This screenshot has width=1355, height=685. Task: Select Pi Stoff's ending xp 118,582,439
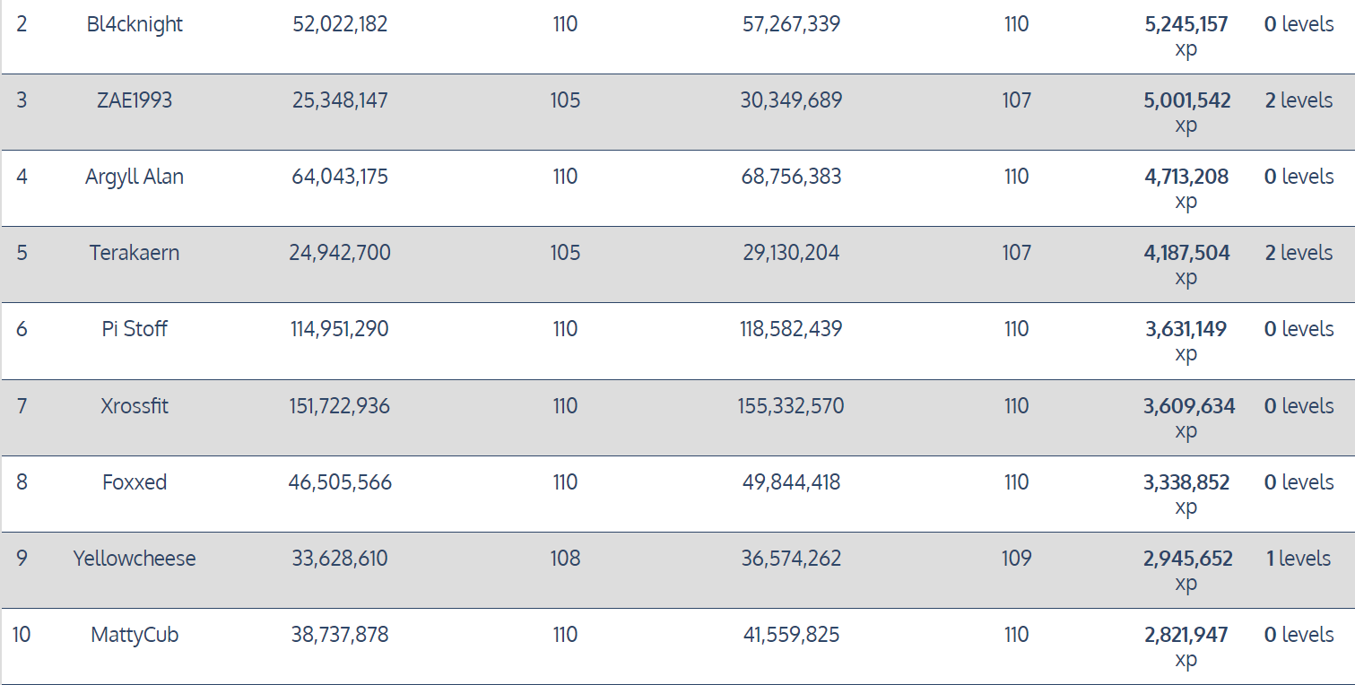[x=791, y=329]
